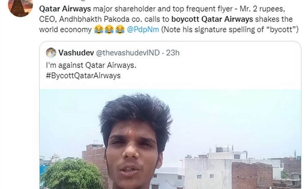Open the @PdpNm mention link
This screenshot has height=189, width=305.
[x=143, y=30]
